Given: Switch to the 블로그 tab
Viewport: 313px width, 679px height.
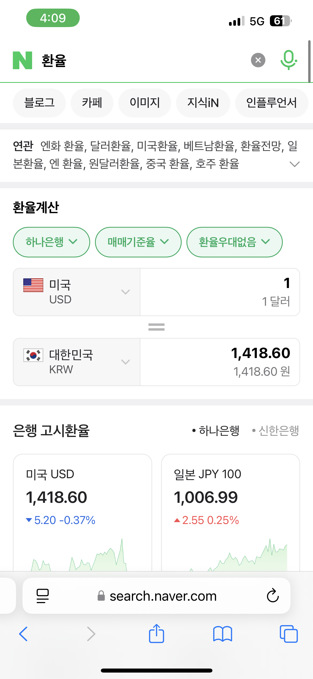Looking at the screenshot, I should [39, 103].
